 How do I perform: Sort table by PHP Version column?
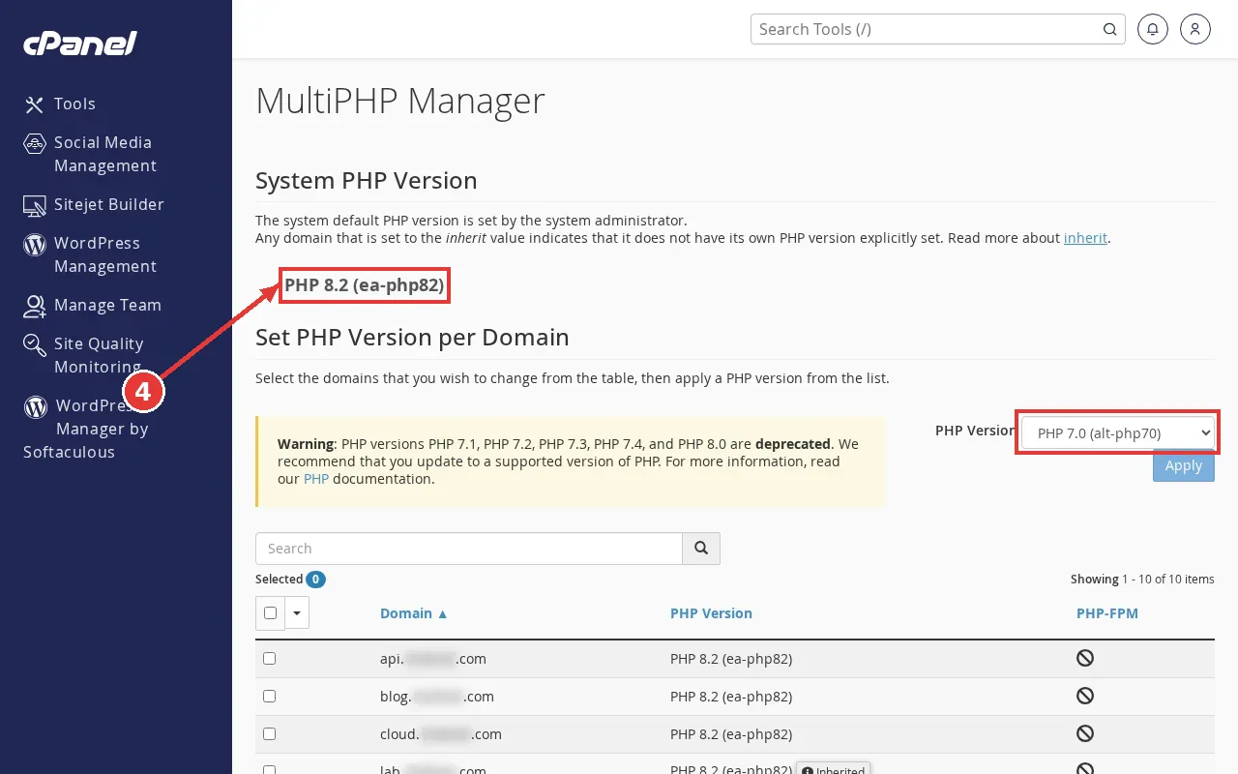pyautogui.click(x=711, y=613)
